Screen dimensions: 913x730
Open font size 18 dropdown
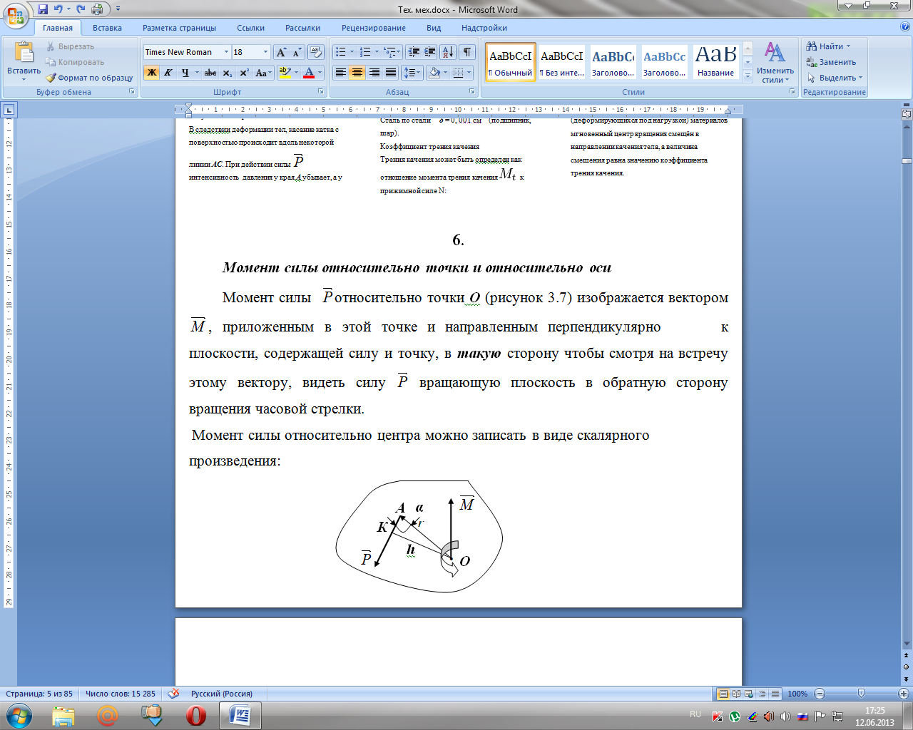point(265,52)
